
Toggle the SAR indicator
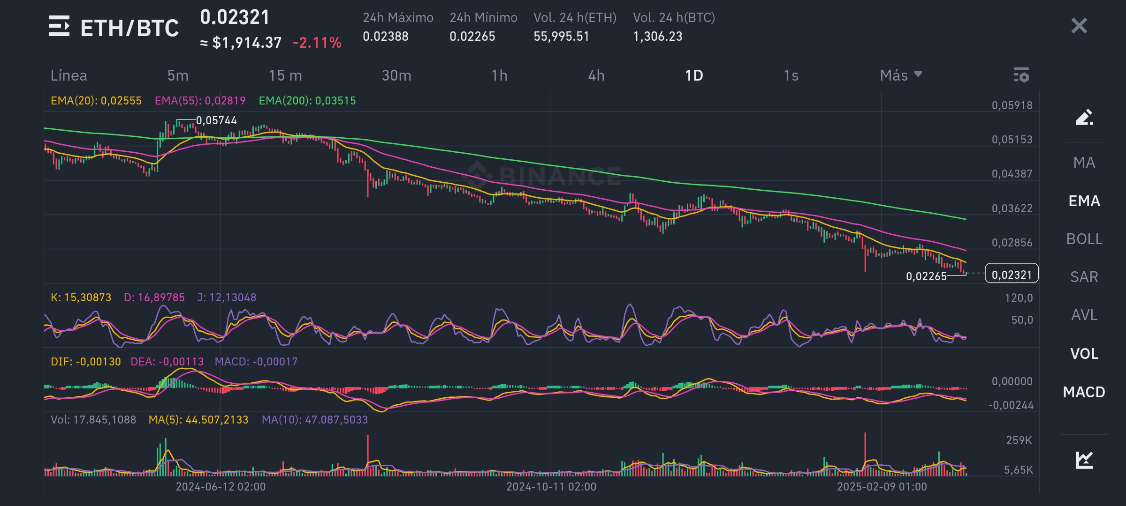[1084, 277]
